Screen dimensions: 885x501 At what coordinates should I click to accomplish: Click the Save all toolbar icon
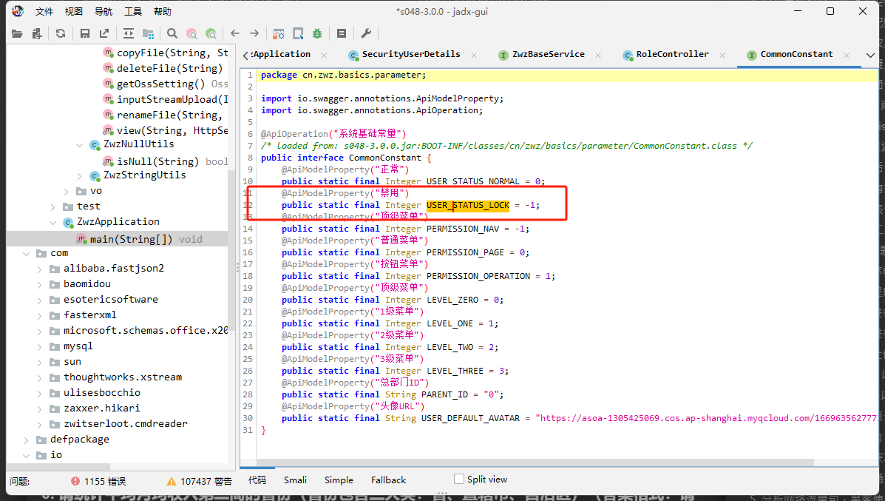coord(85,33)
